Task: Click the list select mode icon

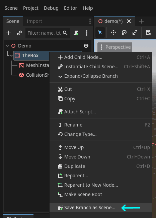Action: (x=148, y=33)
